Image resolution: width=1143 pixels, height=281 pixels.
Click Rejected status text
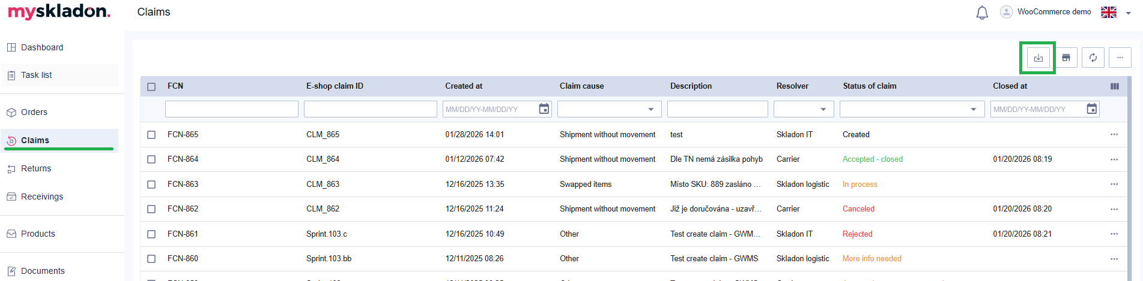[x=858, y=234]
